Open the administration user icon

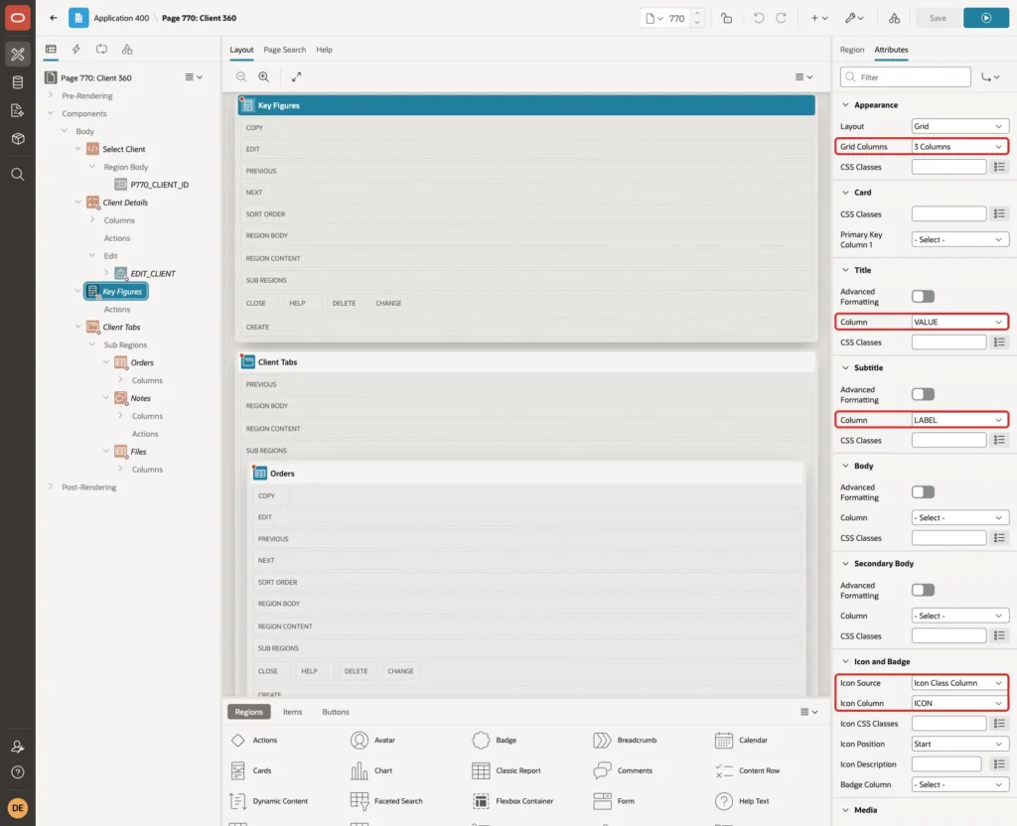[x=18, y=747]
